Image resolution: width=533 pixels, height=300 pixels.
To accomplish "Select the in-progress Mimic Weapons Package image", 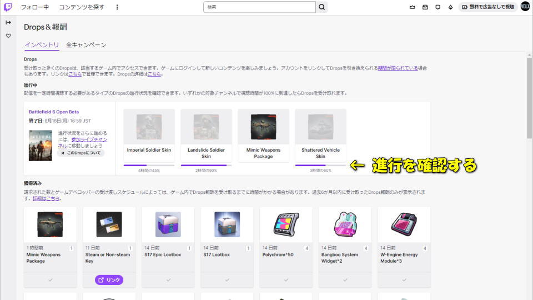I will click(263, 127).
